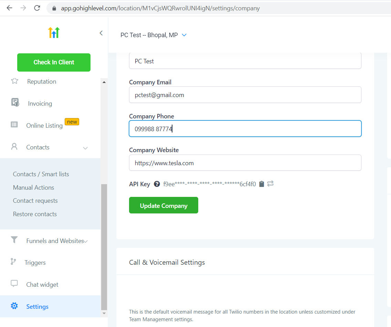
Task: Open Contact requests submenu item
Action: tap(35, 201)
